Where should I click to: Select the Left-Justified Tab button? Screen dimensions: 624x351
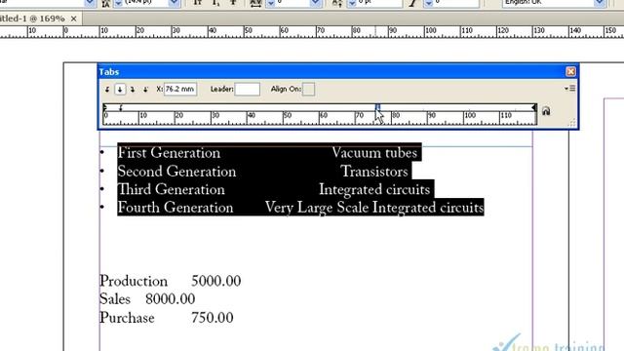point(107,90)
